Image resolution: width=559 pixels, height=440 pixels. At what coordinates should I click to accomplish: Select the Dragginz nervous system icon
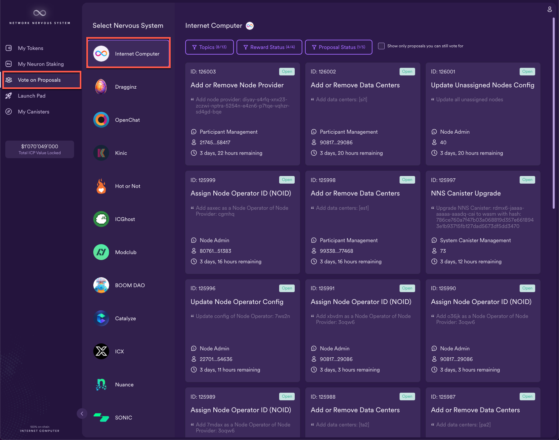[x=101, y=87]
